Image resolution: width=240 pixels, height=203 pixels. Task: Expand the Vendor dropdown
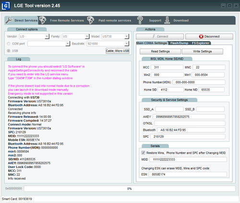[x=47, y=36]
